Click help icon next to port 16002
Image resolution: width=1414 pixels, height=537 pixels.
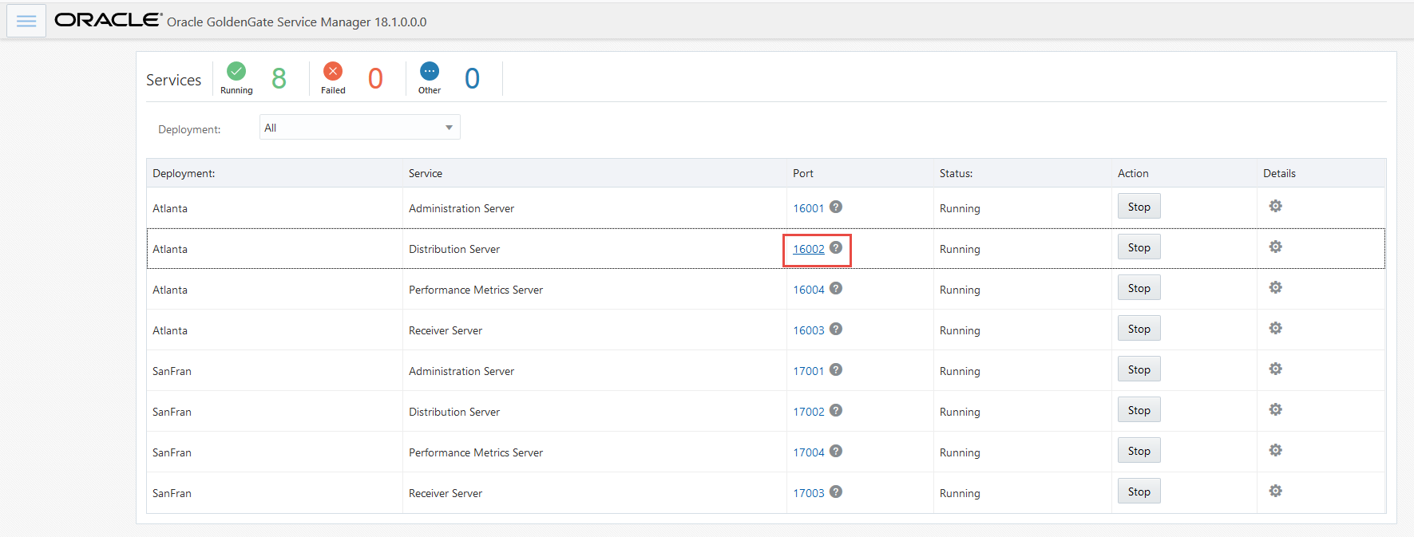click(x=836, y=247)
